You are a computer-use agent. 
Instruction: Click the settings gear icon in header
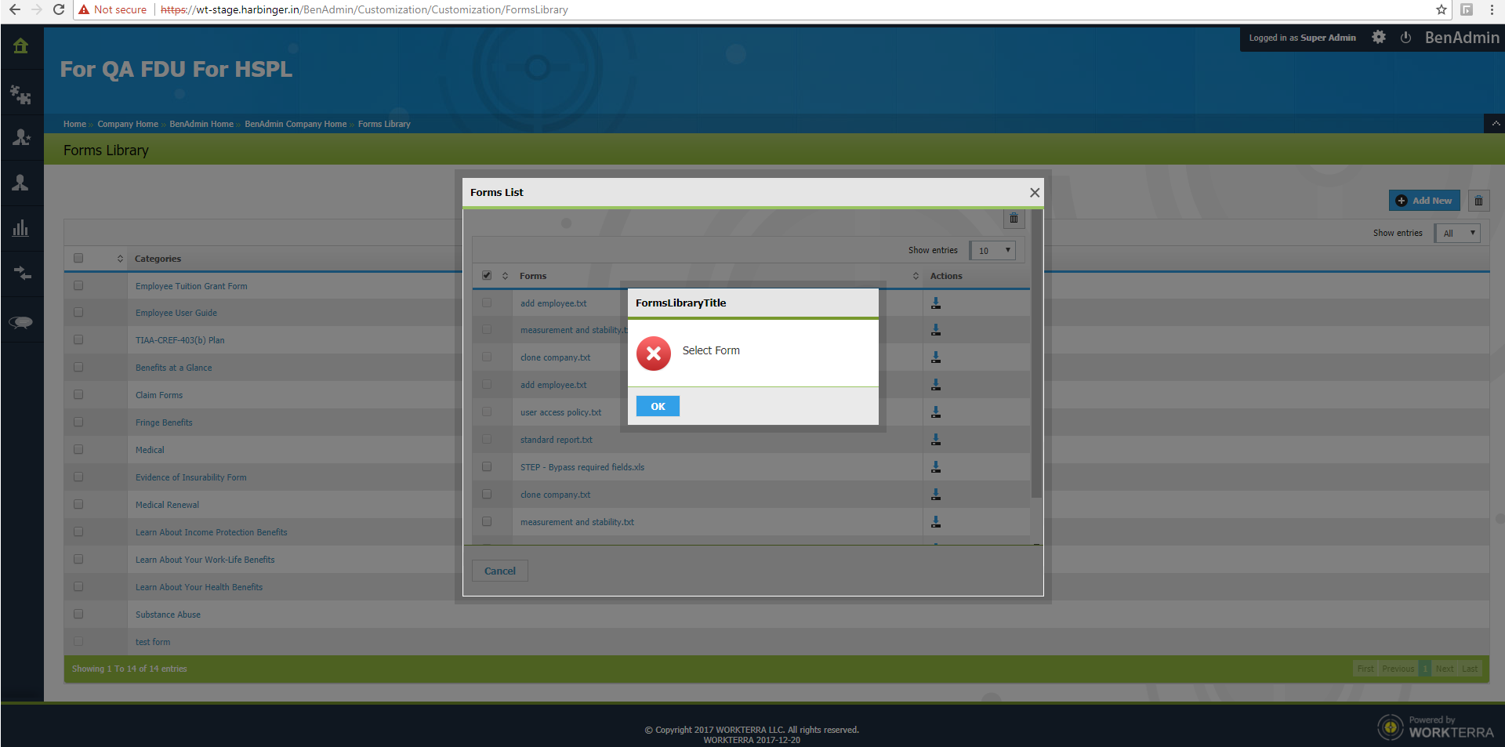tap(1379, 38)
